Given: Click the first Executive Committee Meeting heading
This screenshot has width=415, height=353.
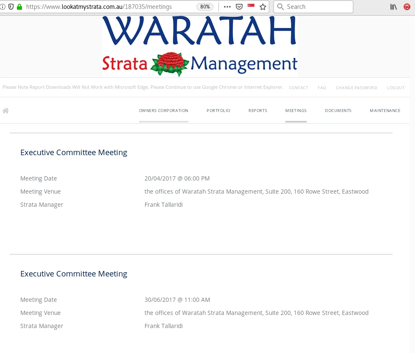Looking at the screenshot, I should (74, 153).
